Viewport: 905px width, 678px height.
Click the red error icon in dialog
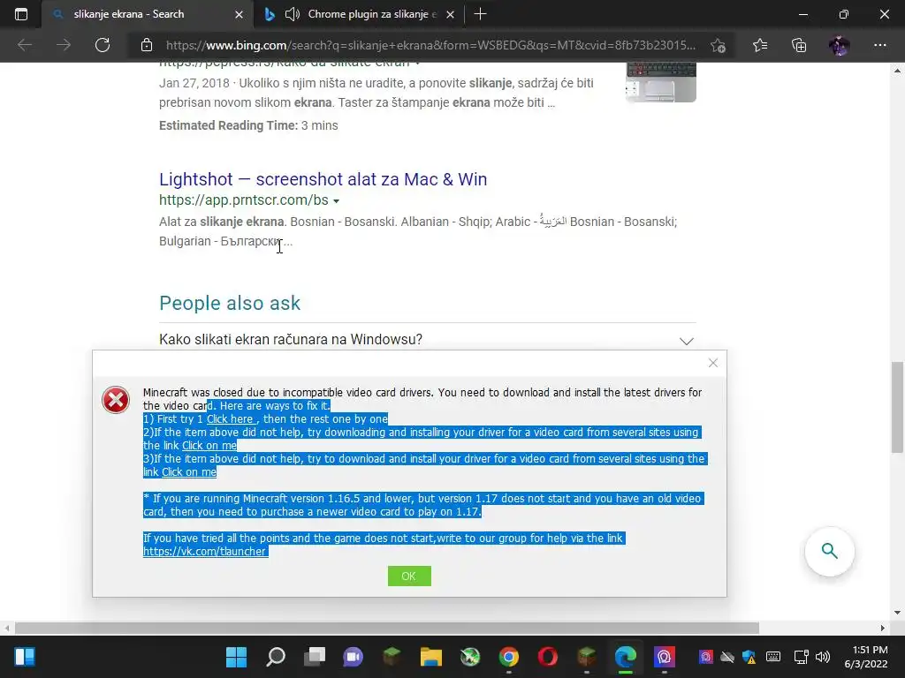point(116,400)
